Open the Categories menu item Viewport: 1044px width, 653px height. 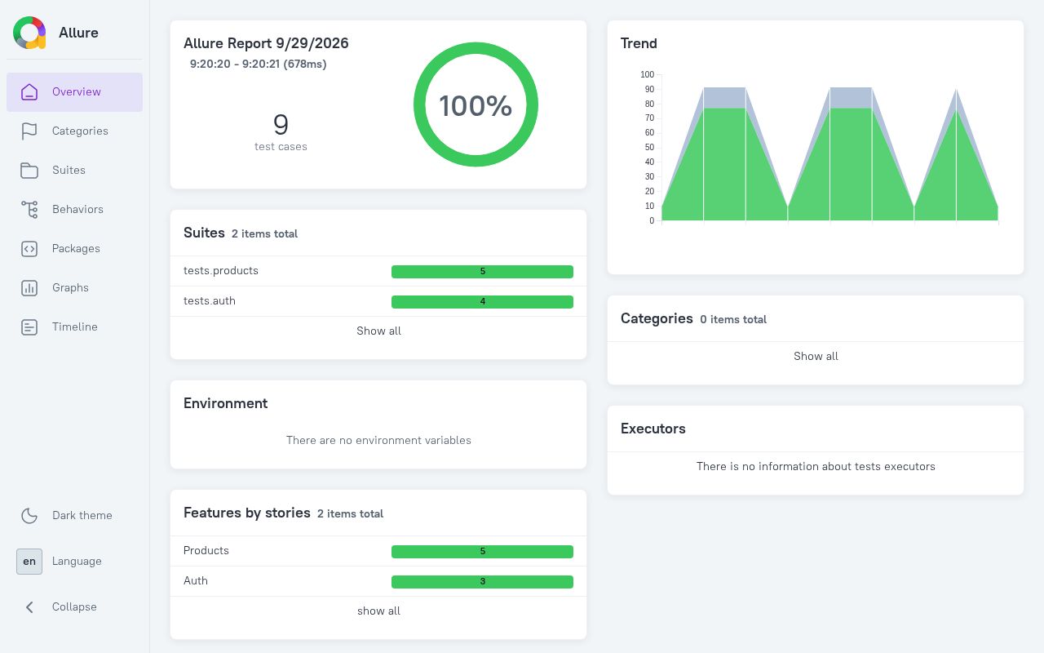tap(75, 131)
